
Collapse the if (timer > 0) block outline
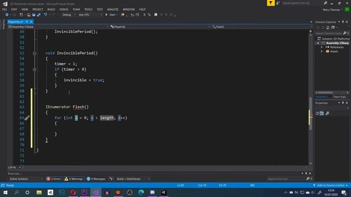tap(35, 69)
